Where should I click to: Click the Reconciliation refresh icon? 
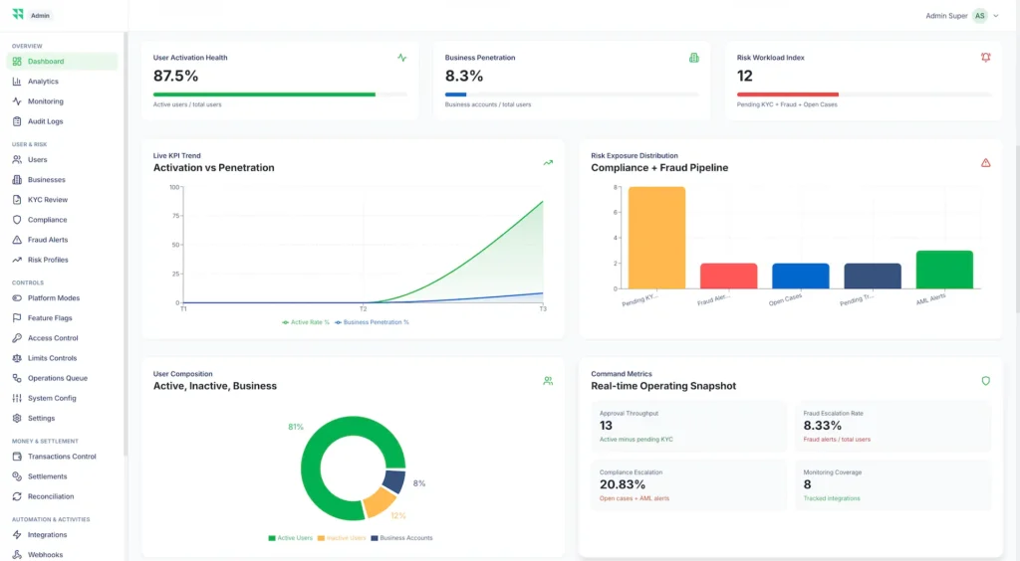pyautogui.click(x=17, y=496)
